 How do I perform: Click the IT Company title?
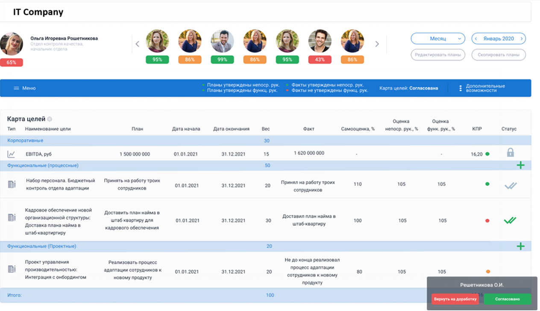[38, 12]
